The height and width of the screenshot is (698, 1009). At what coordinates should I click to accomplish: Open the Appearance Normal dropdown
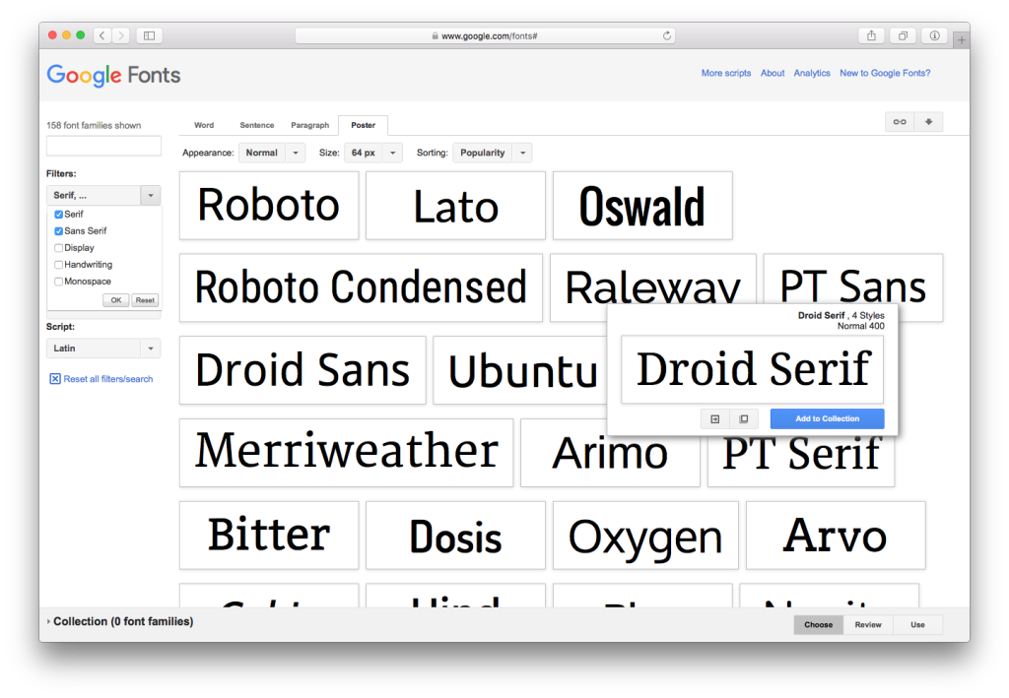coord(272,153)
